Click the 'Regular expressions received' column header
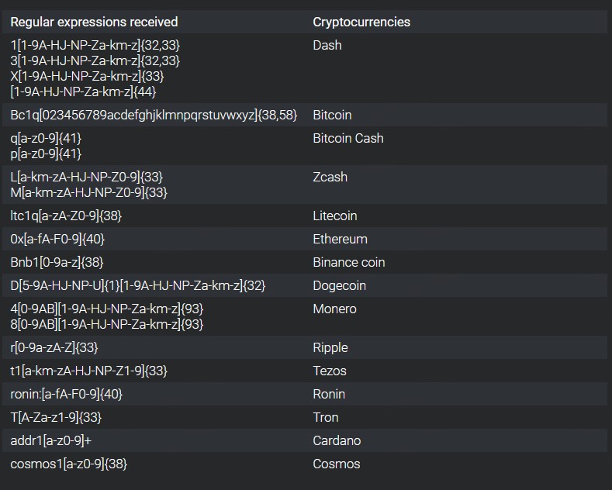The height and width of the screenshot is (490, 612). point(94,22)
